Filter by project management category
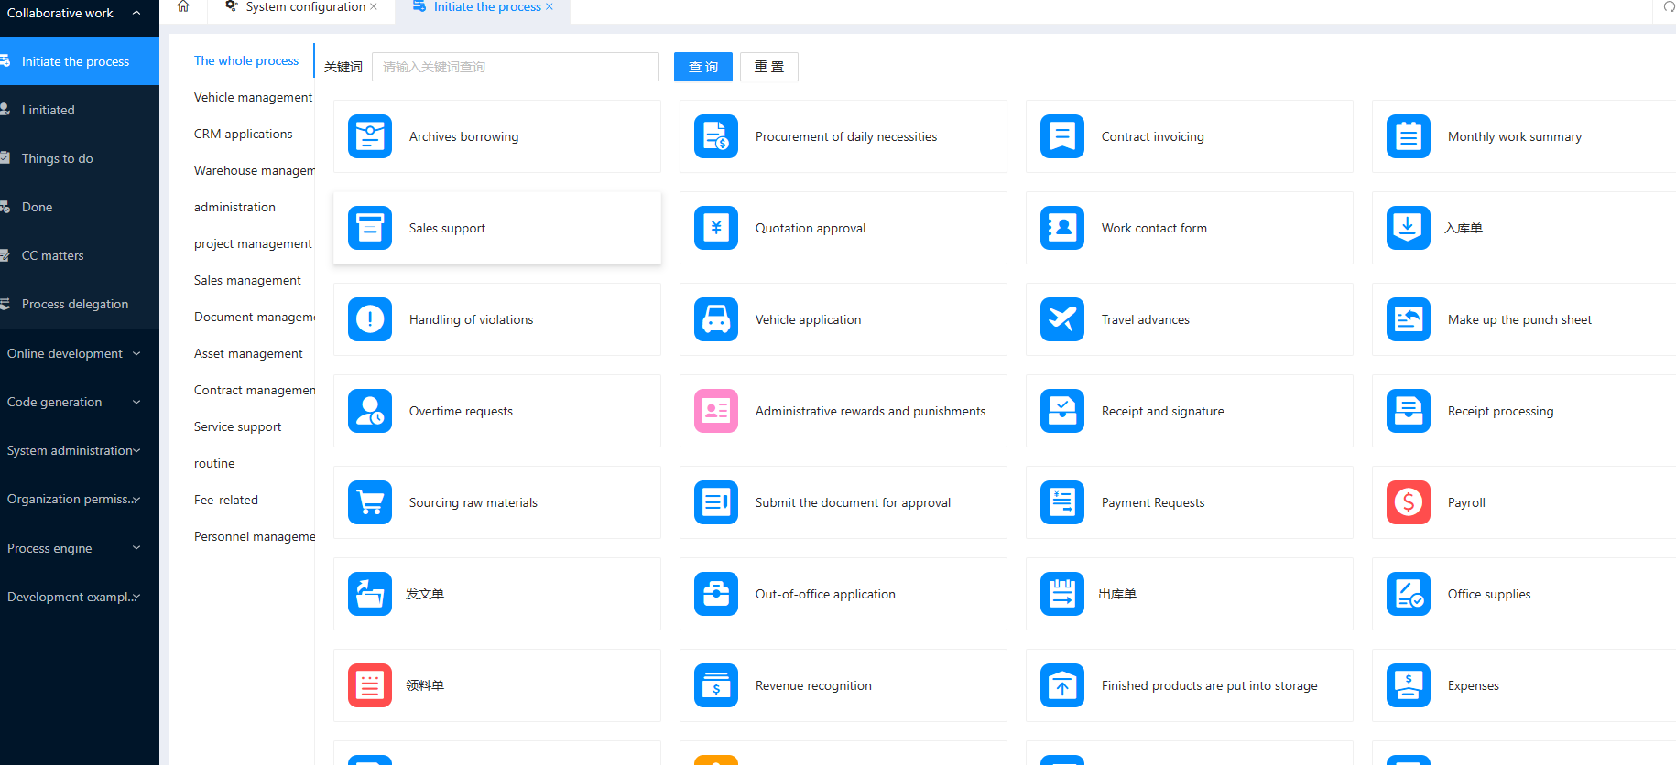Screen dimensions: 1676x765 [x=253, y=243]
